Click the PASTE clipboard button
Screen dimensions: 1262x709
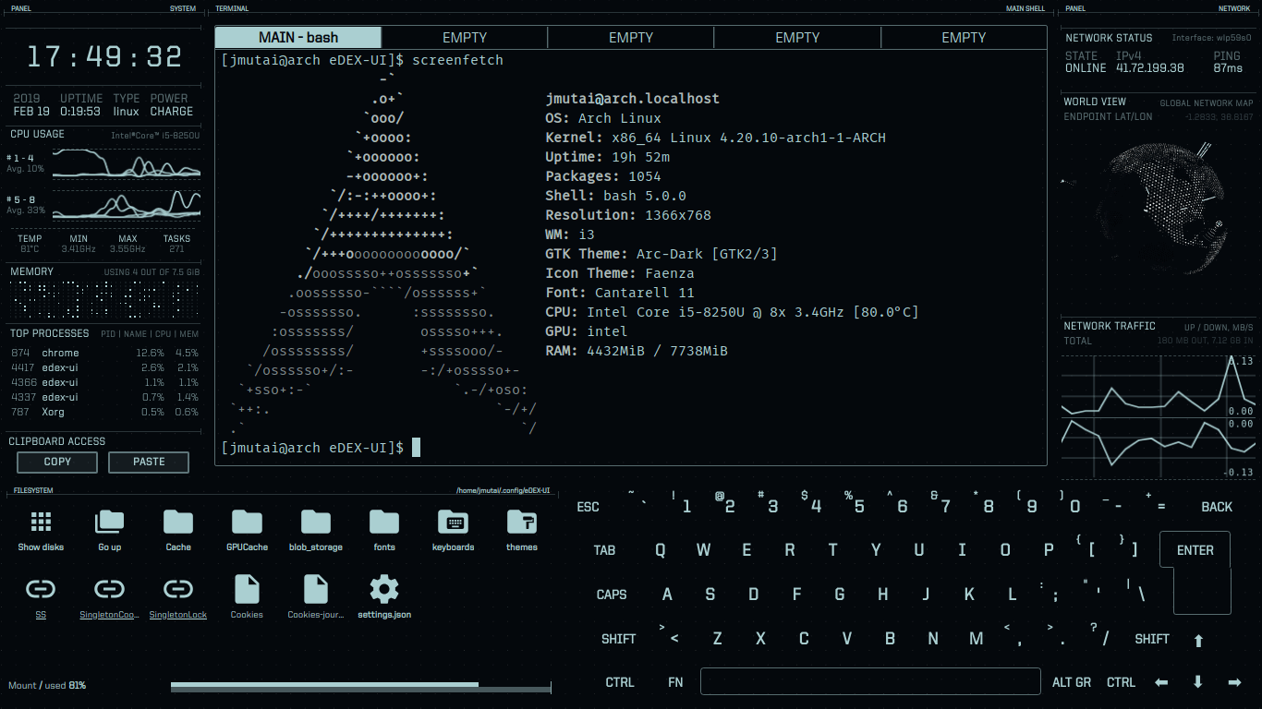(148, 462)
